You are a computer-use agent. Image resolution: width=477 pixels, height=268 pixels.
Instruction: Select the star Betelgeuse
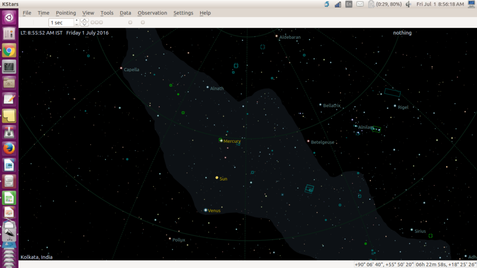[x=308, y=141]
